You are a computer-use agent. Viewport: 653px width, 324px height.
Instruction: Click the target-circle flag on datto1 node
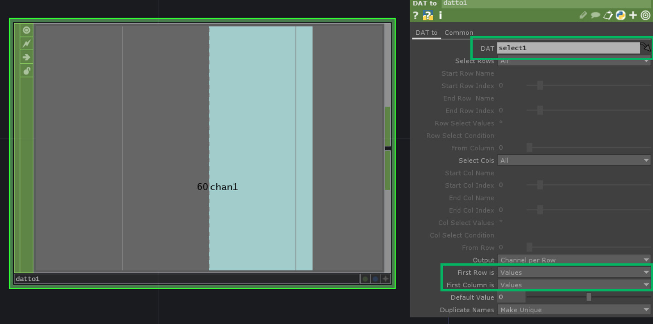[x=26, y=30]
